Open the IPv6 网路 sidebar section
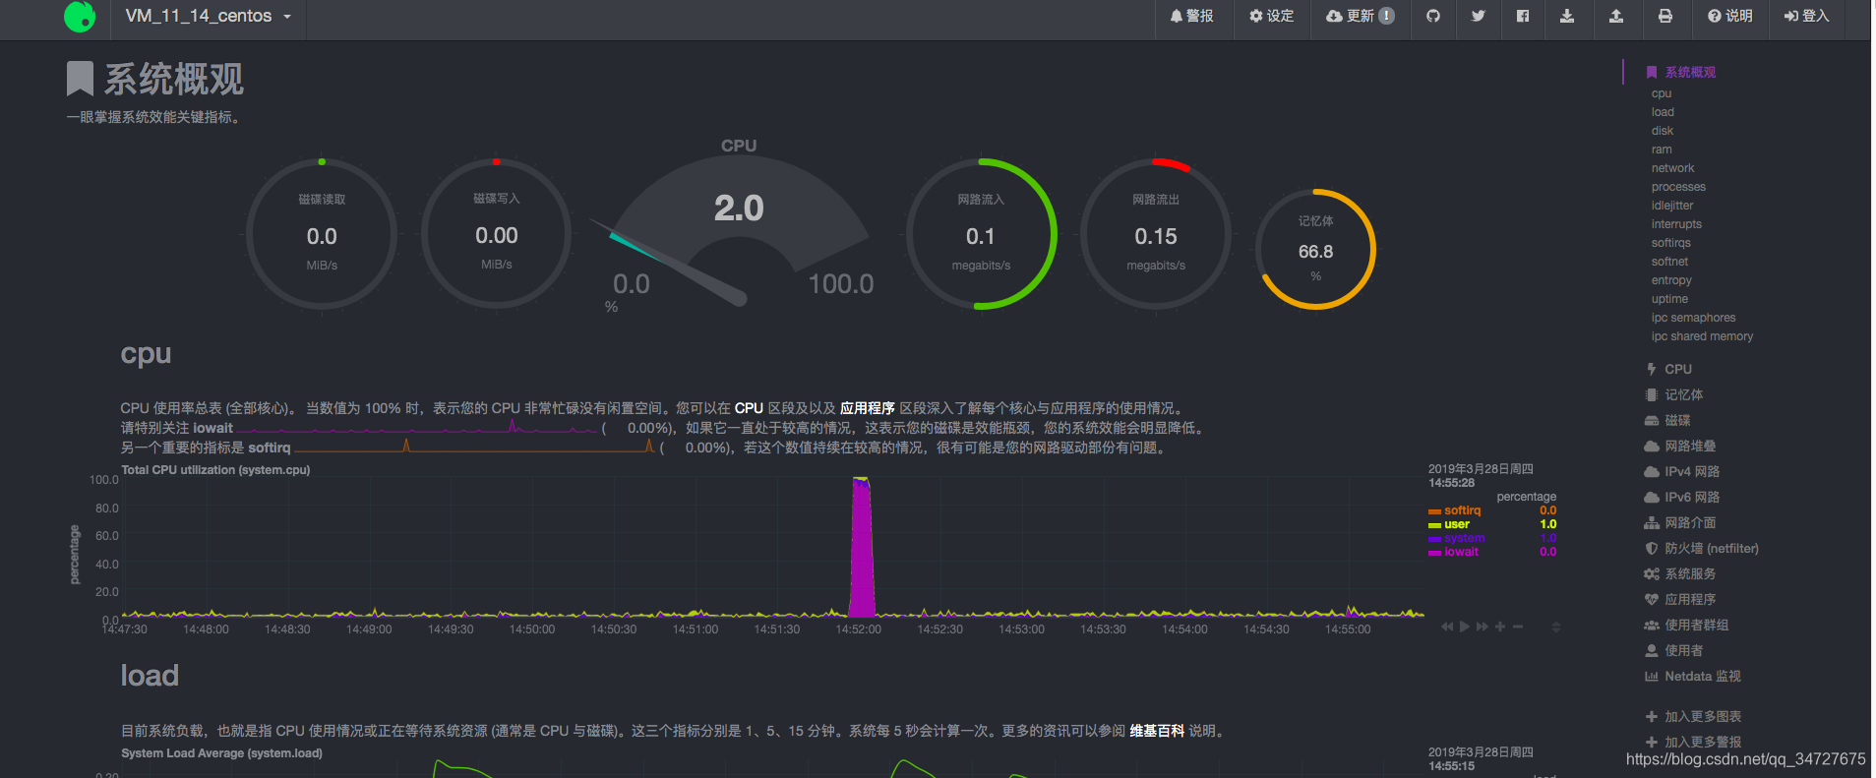Viewport: 1876px width, 778px height. click(1682, 498)
